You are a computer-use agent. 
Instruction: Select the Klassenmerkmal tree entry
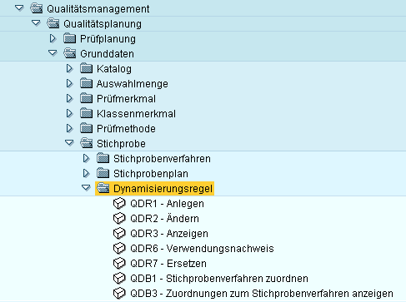[136, 114]
